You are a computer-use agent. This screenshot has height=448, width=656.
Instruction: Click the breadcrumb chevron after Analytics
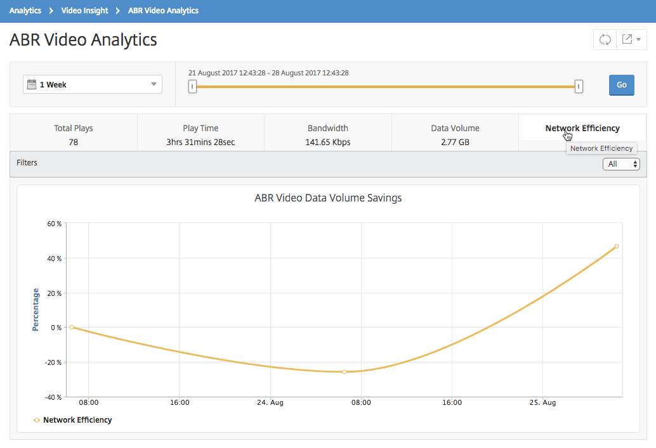pos(51,10)
